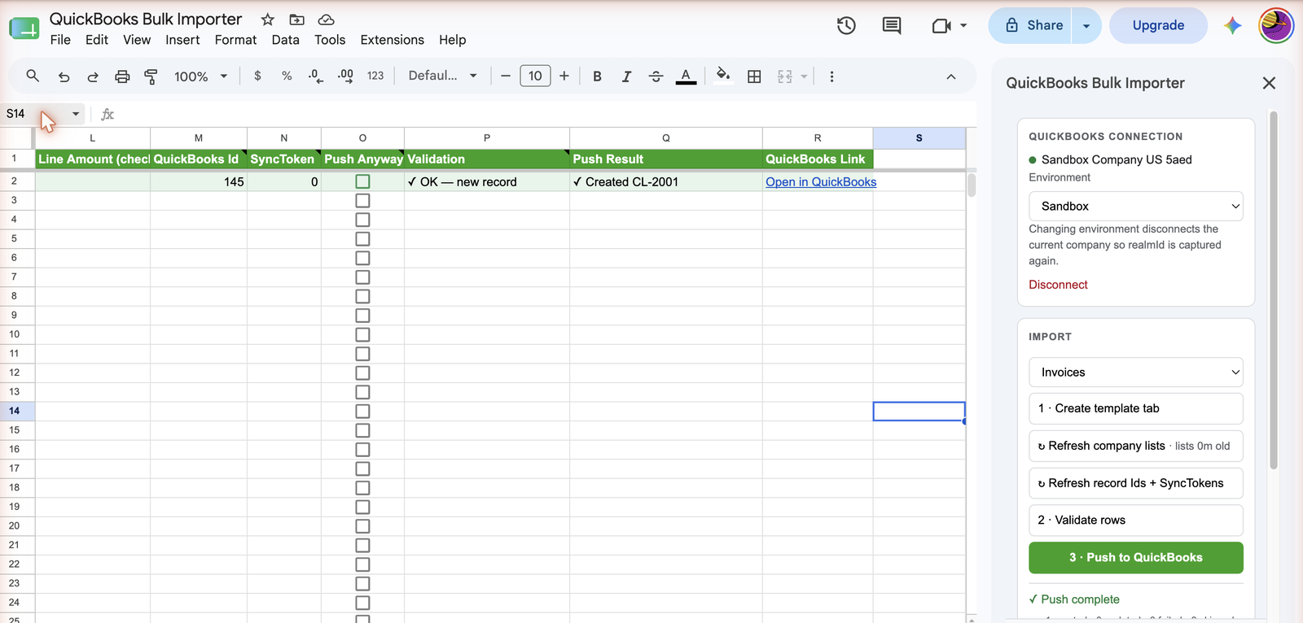Open the fill color picker

[722, 76]
